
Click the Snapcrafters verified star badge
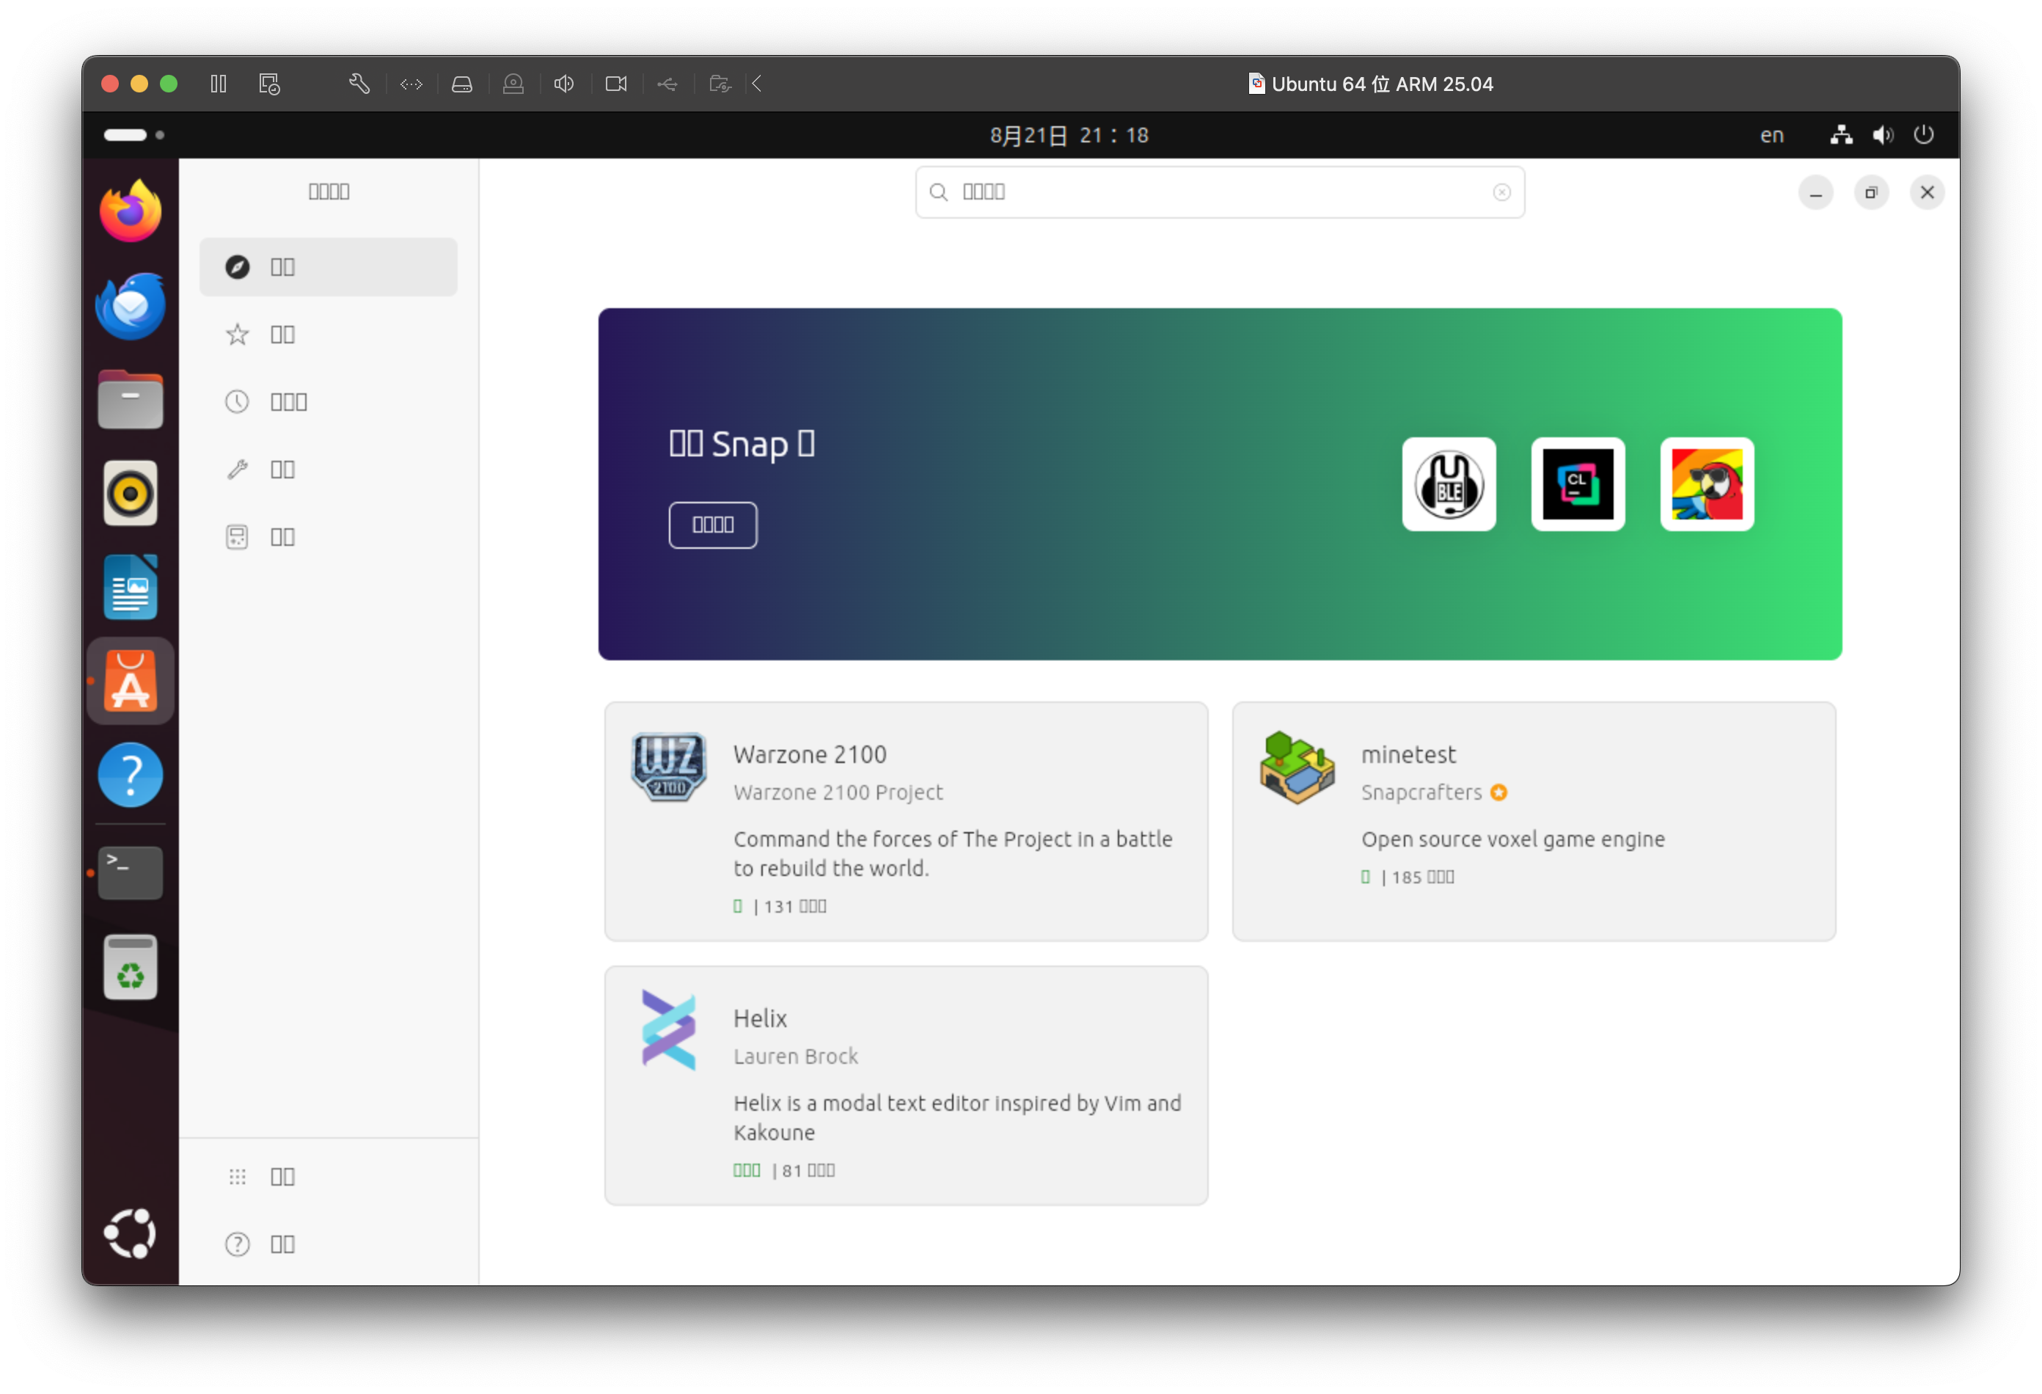pyautogui.click(x=1499, y=792)
